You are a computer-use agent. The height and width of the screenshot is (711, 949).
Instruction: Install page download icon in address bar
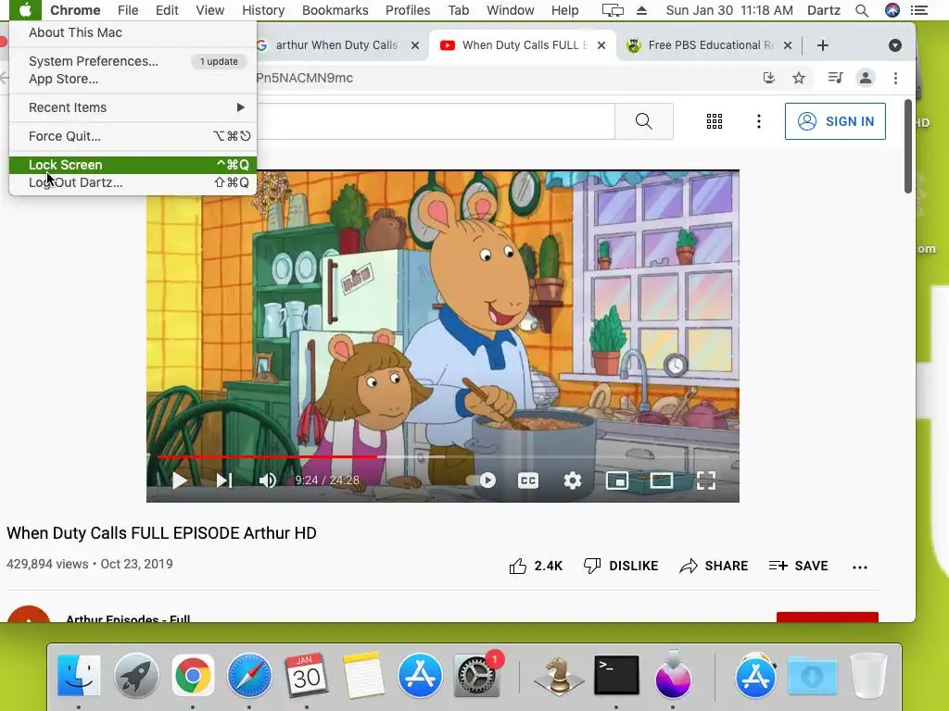(768, 78)
